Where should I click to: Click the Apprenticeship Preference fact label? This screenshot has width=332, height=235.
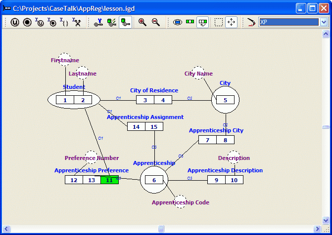[92, 170]
